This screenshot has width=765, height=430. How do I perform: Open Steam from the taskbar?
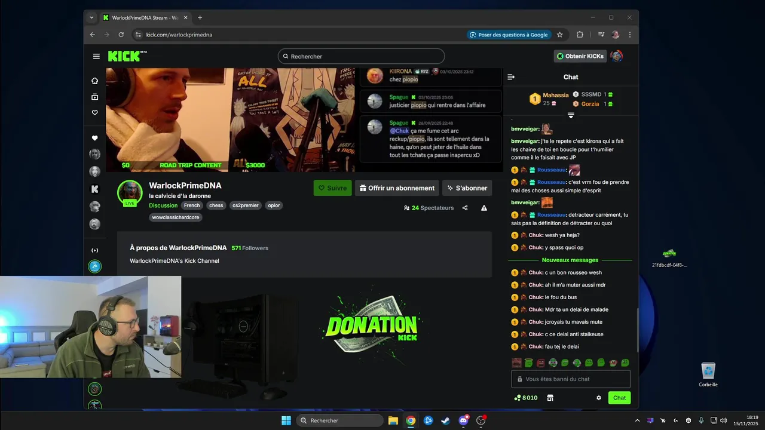point(445,420)
